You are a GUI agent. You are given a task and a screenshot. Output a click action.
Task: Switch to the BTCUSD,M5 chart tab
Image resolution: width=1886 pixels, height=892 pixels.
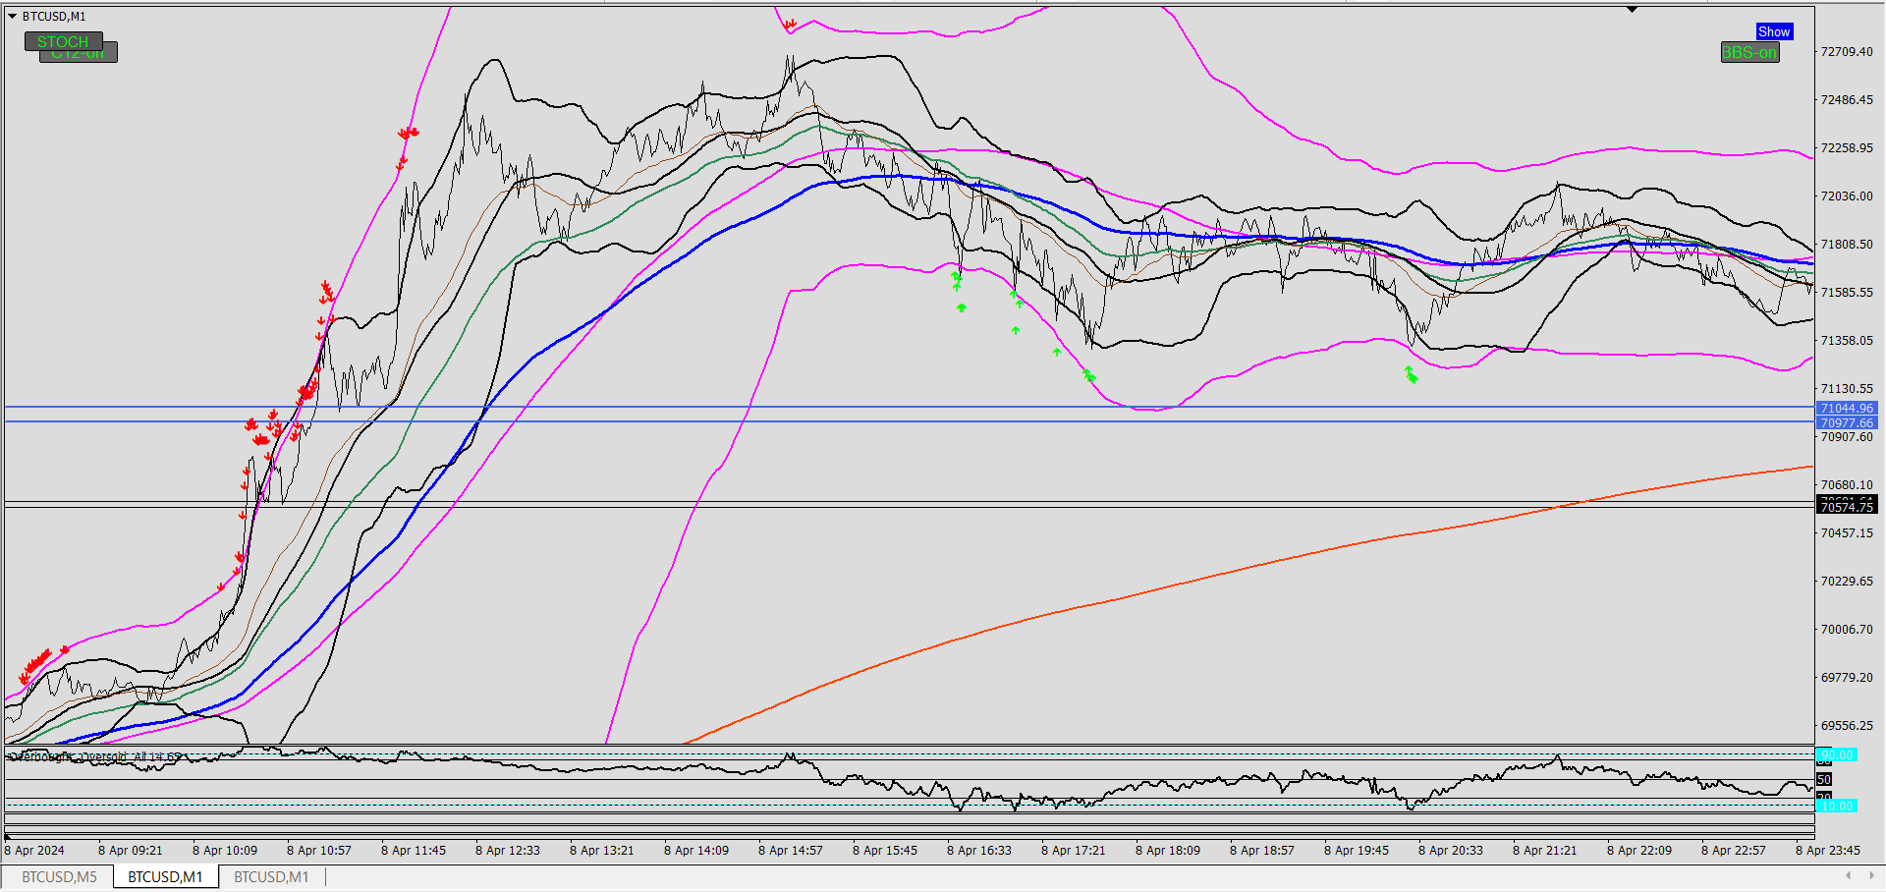pyautogui.click(x=59, y=876)
